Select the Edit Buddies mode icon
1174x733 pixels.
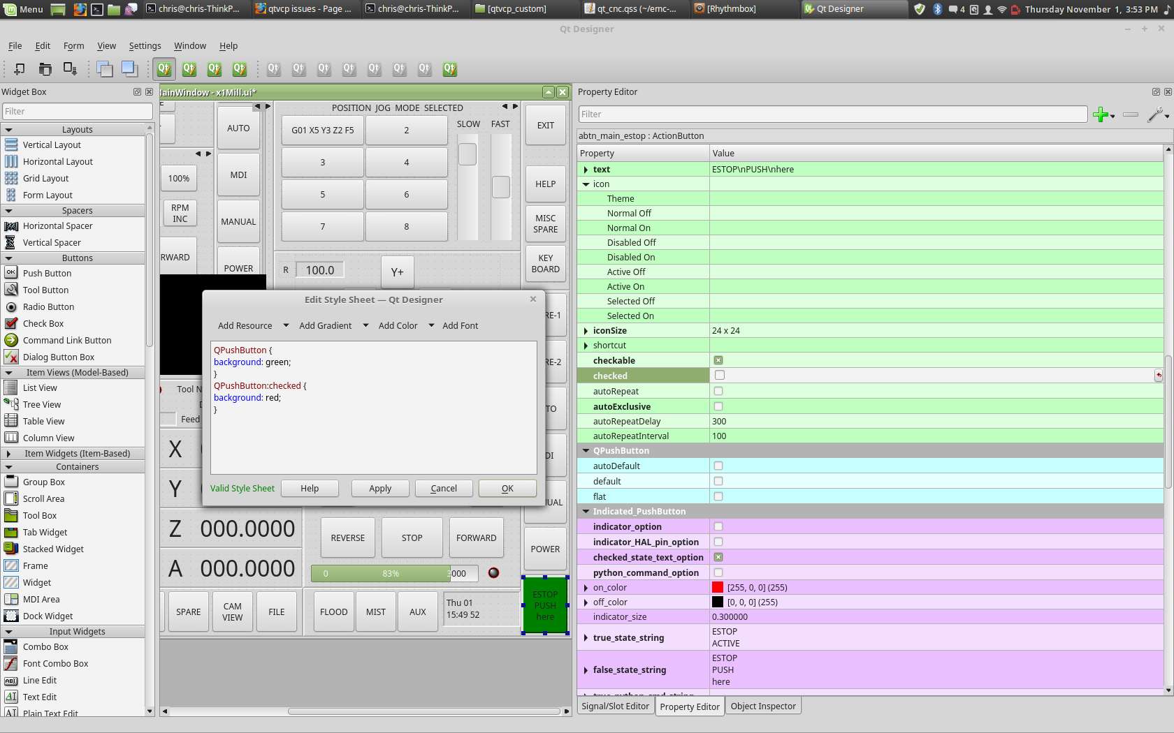[214, 68]
